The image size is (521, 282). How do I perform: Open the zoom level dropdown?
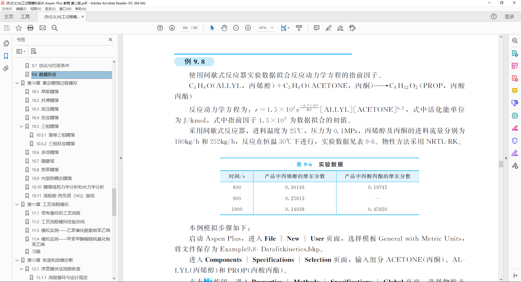click(272, 28)
